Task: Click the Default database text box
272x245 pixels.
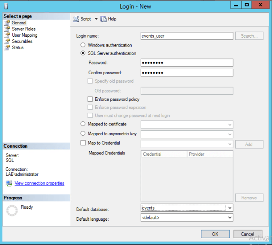Action: point(183,208)
